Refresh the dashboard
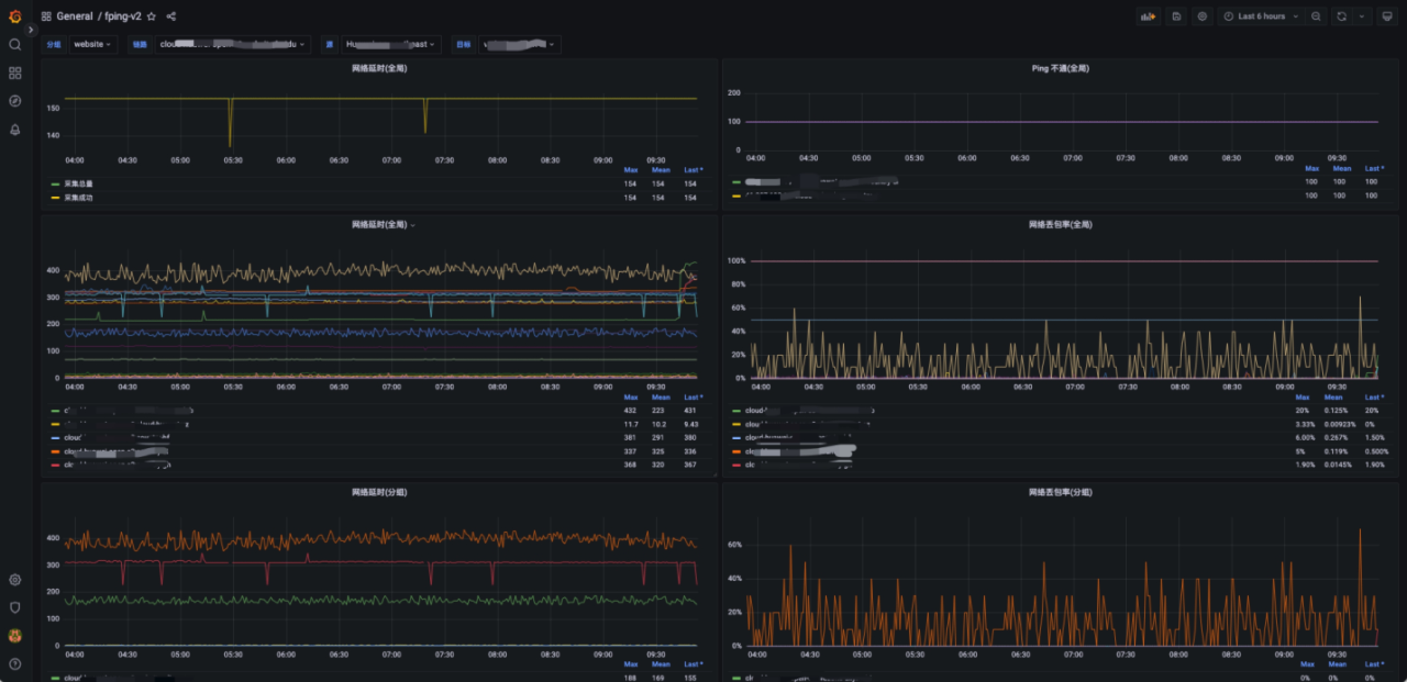 1341,16
